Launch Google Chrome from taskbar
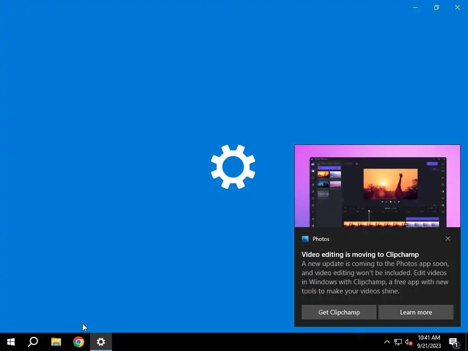The height and width of the screenshot is (351, 468). (79, 342)
